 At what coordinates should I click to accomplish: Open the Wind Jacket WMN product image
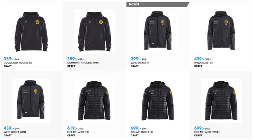pos(31,100)
